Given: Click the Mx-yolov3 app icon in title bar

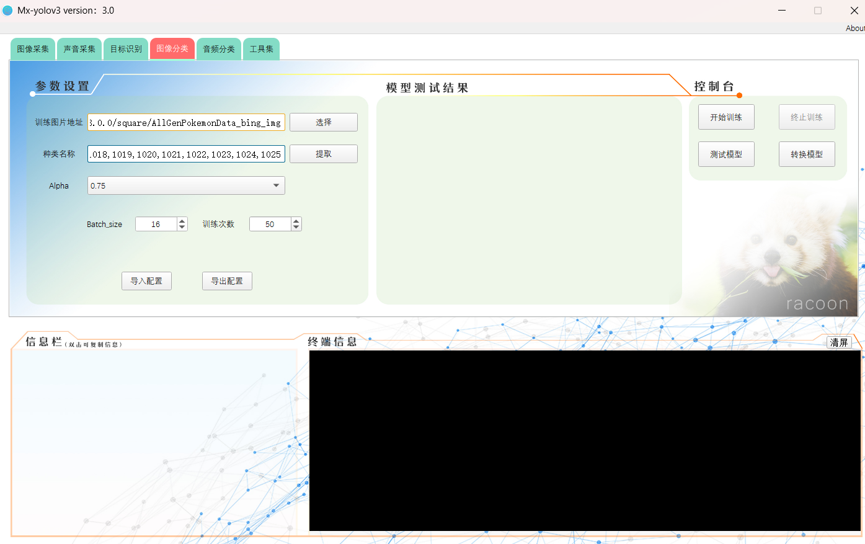Looking at the screenshot, I should pos(7,11).
